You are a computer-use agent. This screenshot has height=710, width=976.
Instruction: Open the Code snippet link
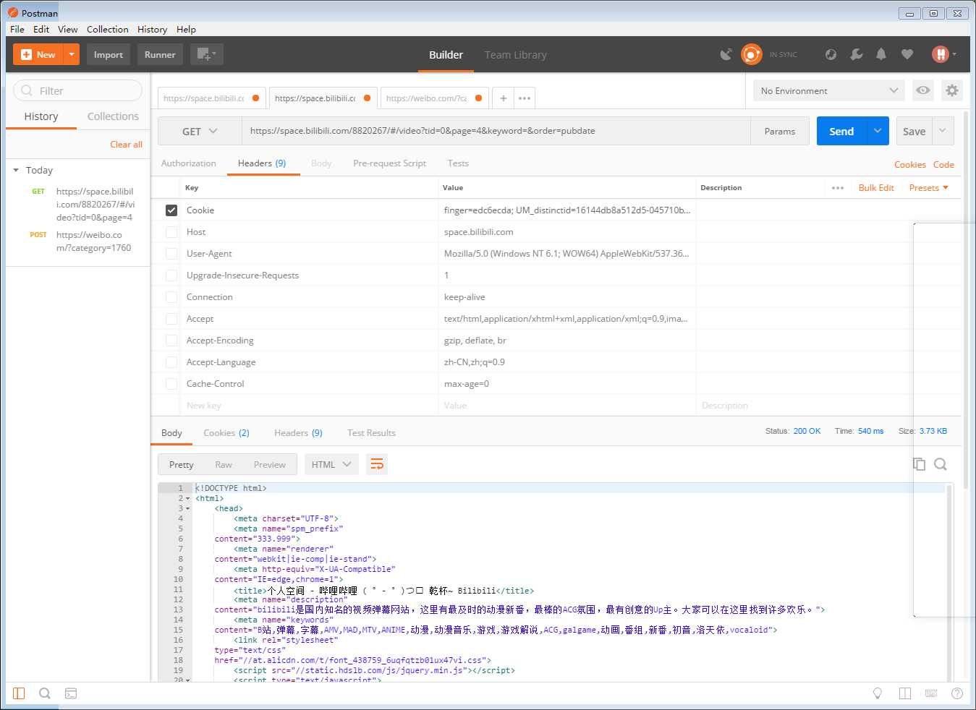pos(943,165)
